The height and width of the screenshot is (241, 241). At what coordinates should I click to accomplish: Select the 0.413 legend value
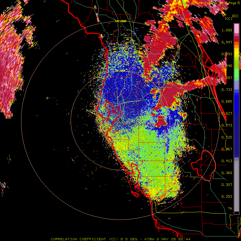227,161
